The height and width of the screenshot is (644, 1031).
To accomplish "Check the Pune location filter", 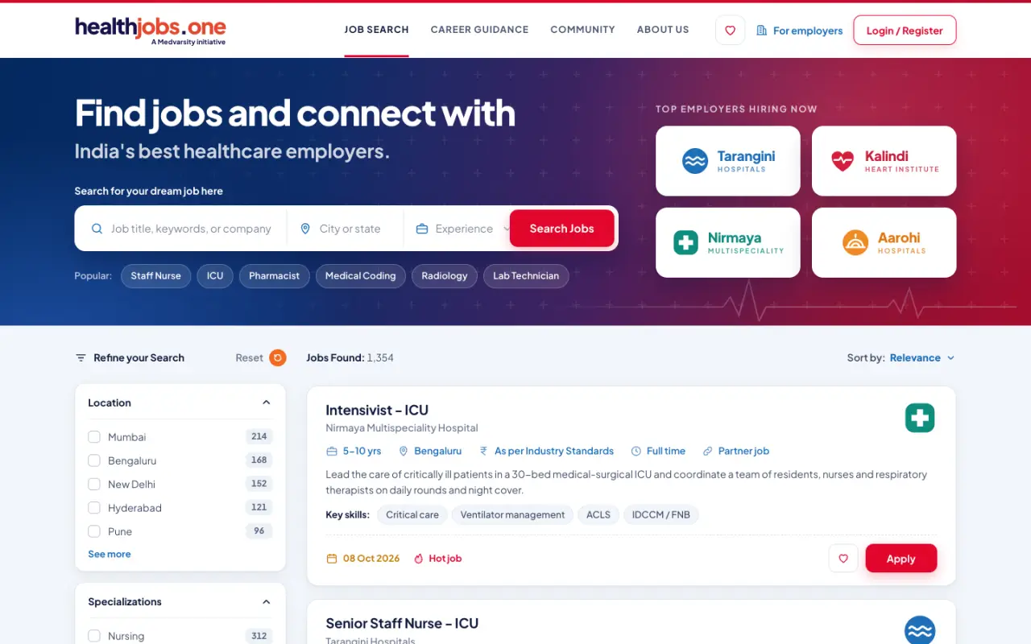I will [x=94, y=531].
